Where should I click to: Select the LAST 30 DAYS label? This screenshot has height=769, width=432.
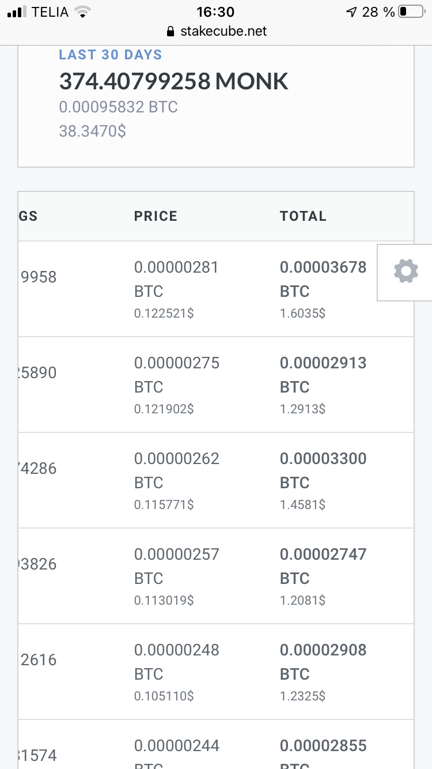point(111,55)
